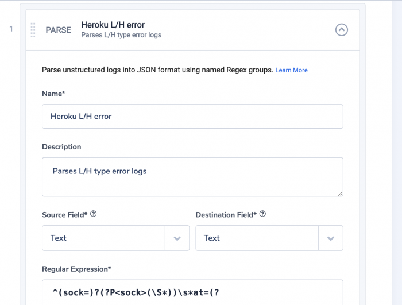Click the Heroku L/H error header title
The height and width of the screenshot is (305, 402).
click(113, 25)
